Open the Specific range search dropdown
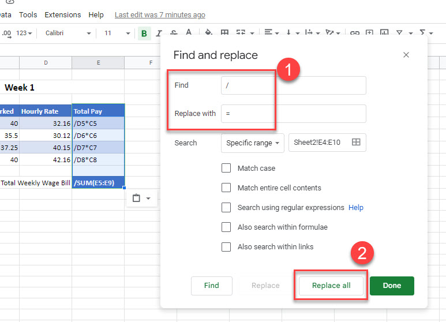This screenshot has height=322, width=446. 252,143
